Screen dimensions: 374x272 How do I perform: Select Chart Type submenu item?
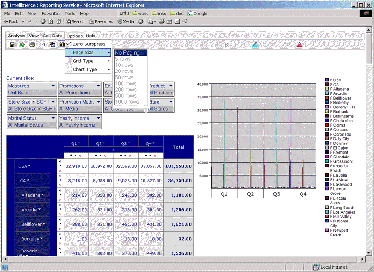click(x=88, y=69)
